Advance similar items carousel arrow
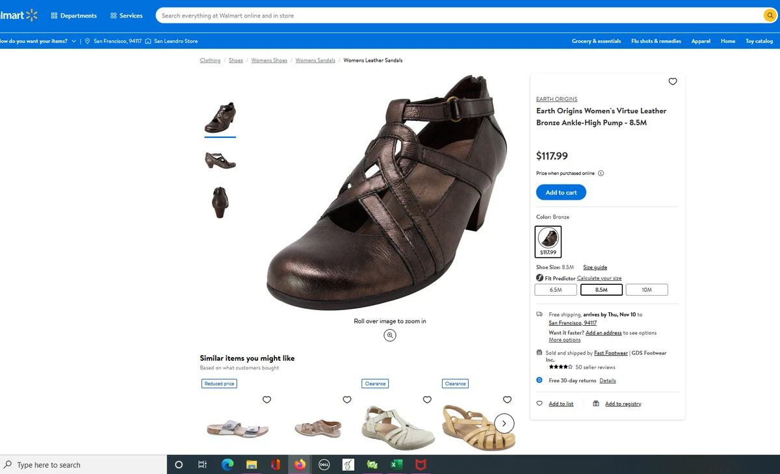 pos(504,423)
